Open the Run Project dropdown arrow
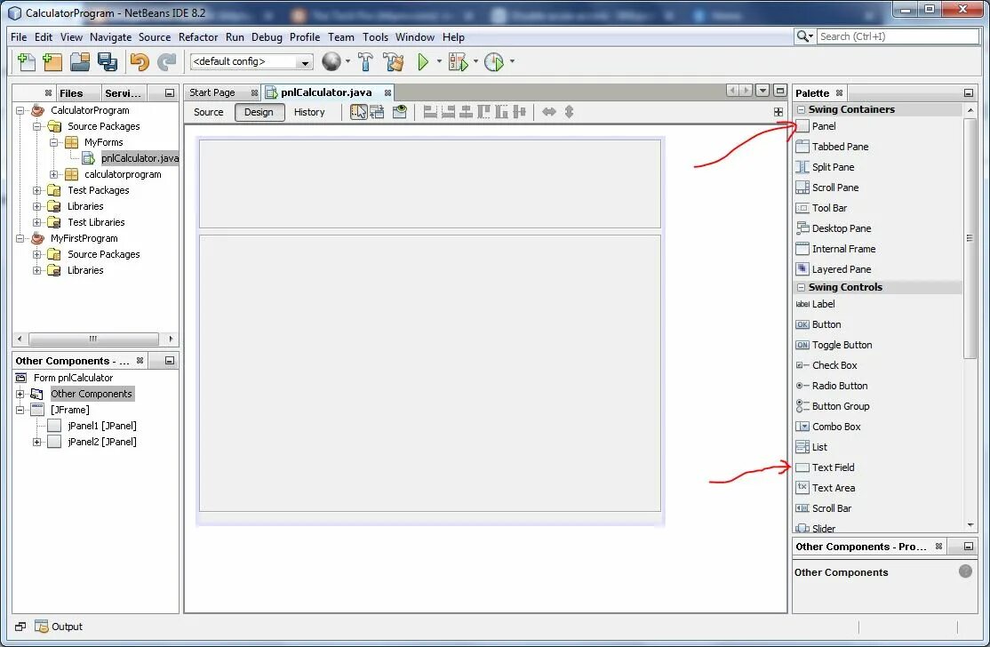Image resolution: width=990 pixels, height=647 pixels. [x=439, y=62]
